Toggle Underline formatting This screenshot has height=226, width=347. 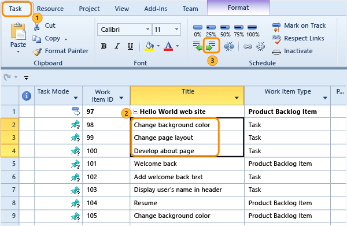click(x=130, y=46)
